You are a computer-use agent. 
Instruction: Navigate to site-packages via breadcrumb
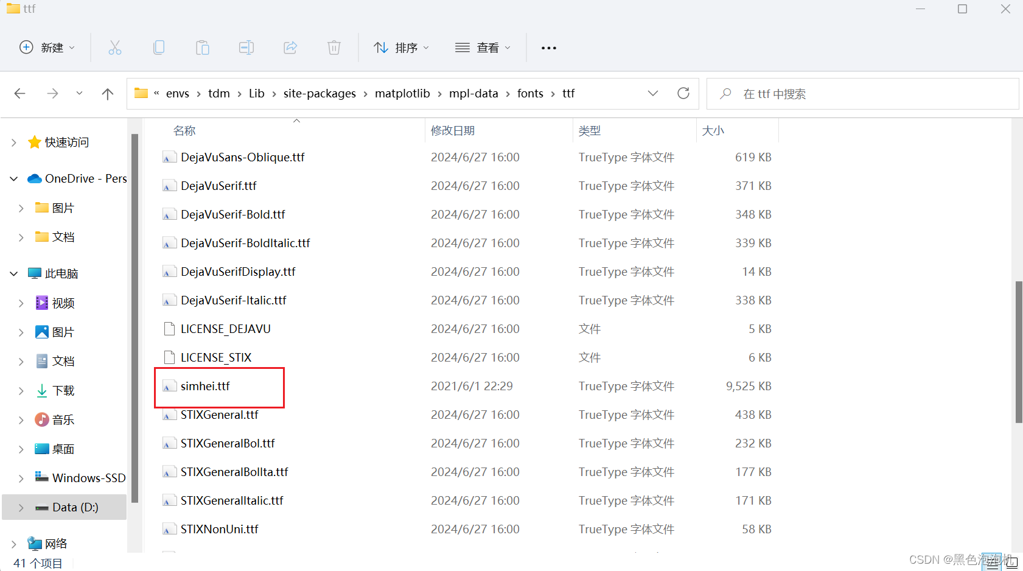point(319,93)
